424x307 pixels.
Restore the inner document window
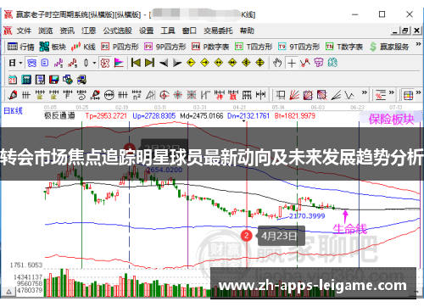point(405,31)
